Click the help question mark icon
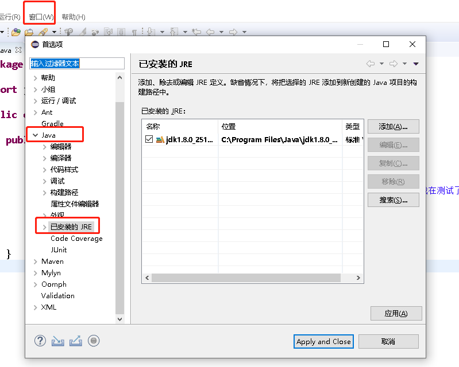 coord(40,341)
